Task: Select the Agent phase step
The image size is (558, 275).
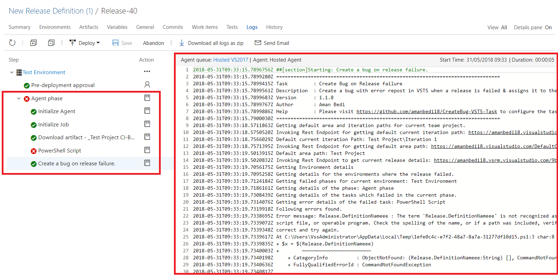Action: [x=47, y=99]
